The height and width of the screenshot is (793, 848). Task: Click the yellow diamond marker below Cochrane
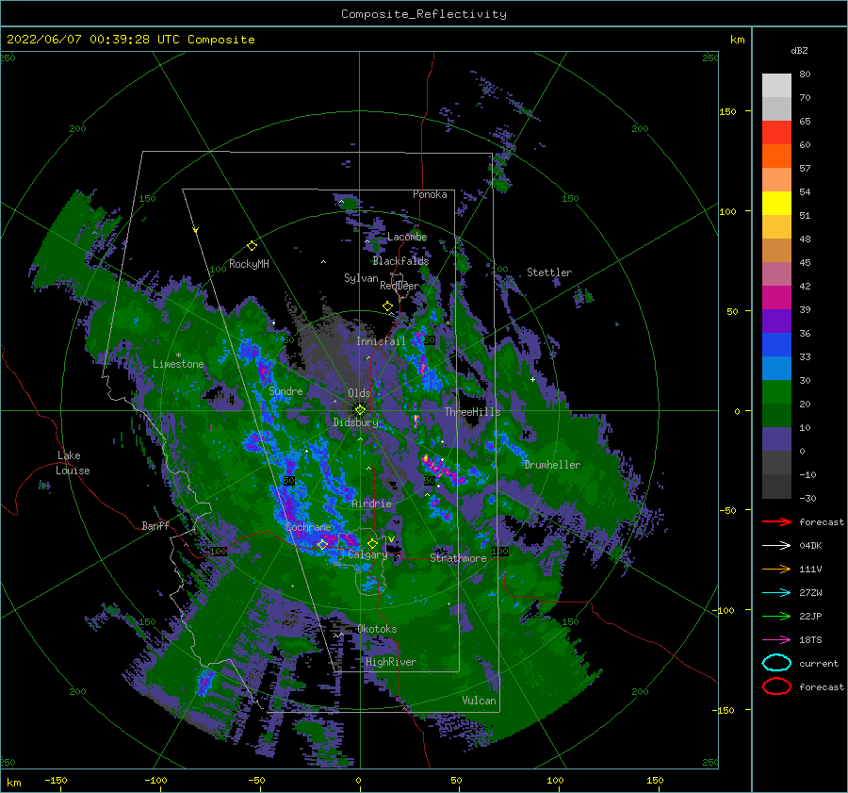pyautogui.click(x=322, y=544)
